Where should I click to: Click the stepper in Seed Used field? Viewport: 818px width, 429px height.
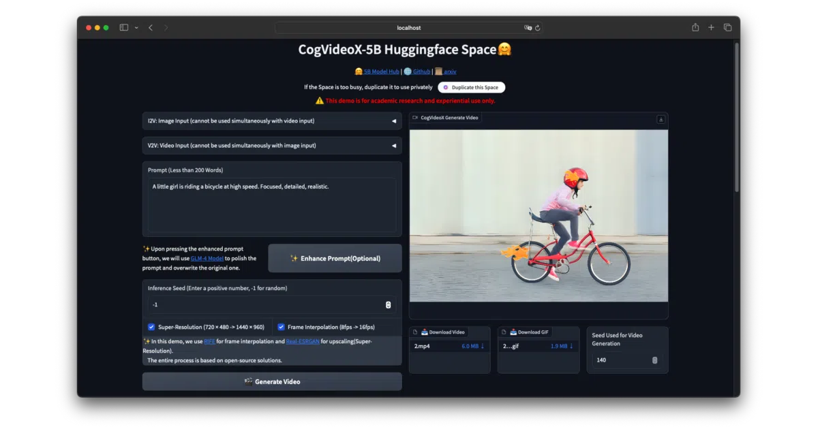click(x=655, y=360)
